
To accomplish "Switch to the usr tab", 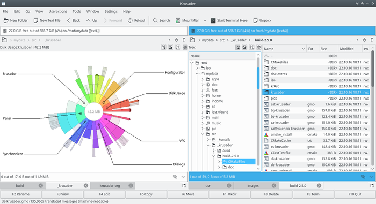I will click(208, 186).
